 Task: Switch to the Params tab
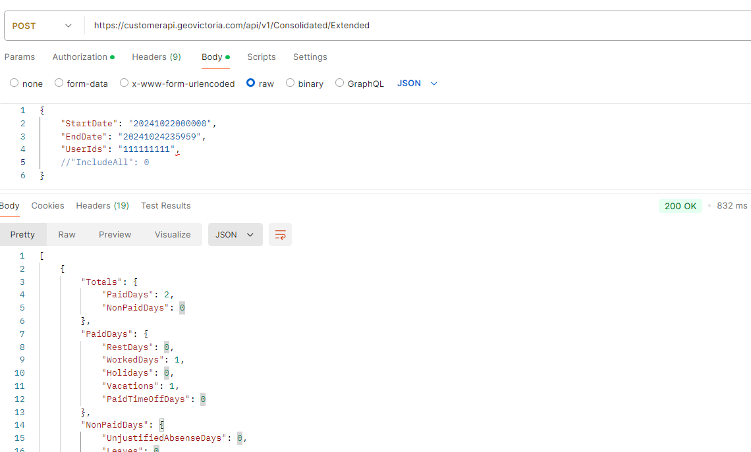(x=20, y=57)
